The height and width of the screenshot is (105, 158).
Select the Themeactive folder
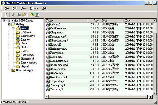tap(28, 36)
